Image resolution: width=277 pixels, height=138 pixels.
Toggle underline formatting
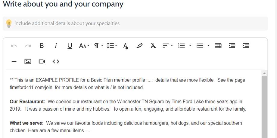(70, 46)
